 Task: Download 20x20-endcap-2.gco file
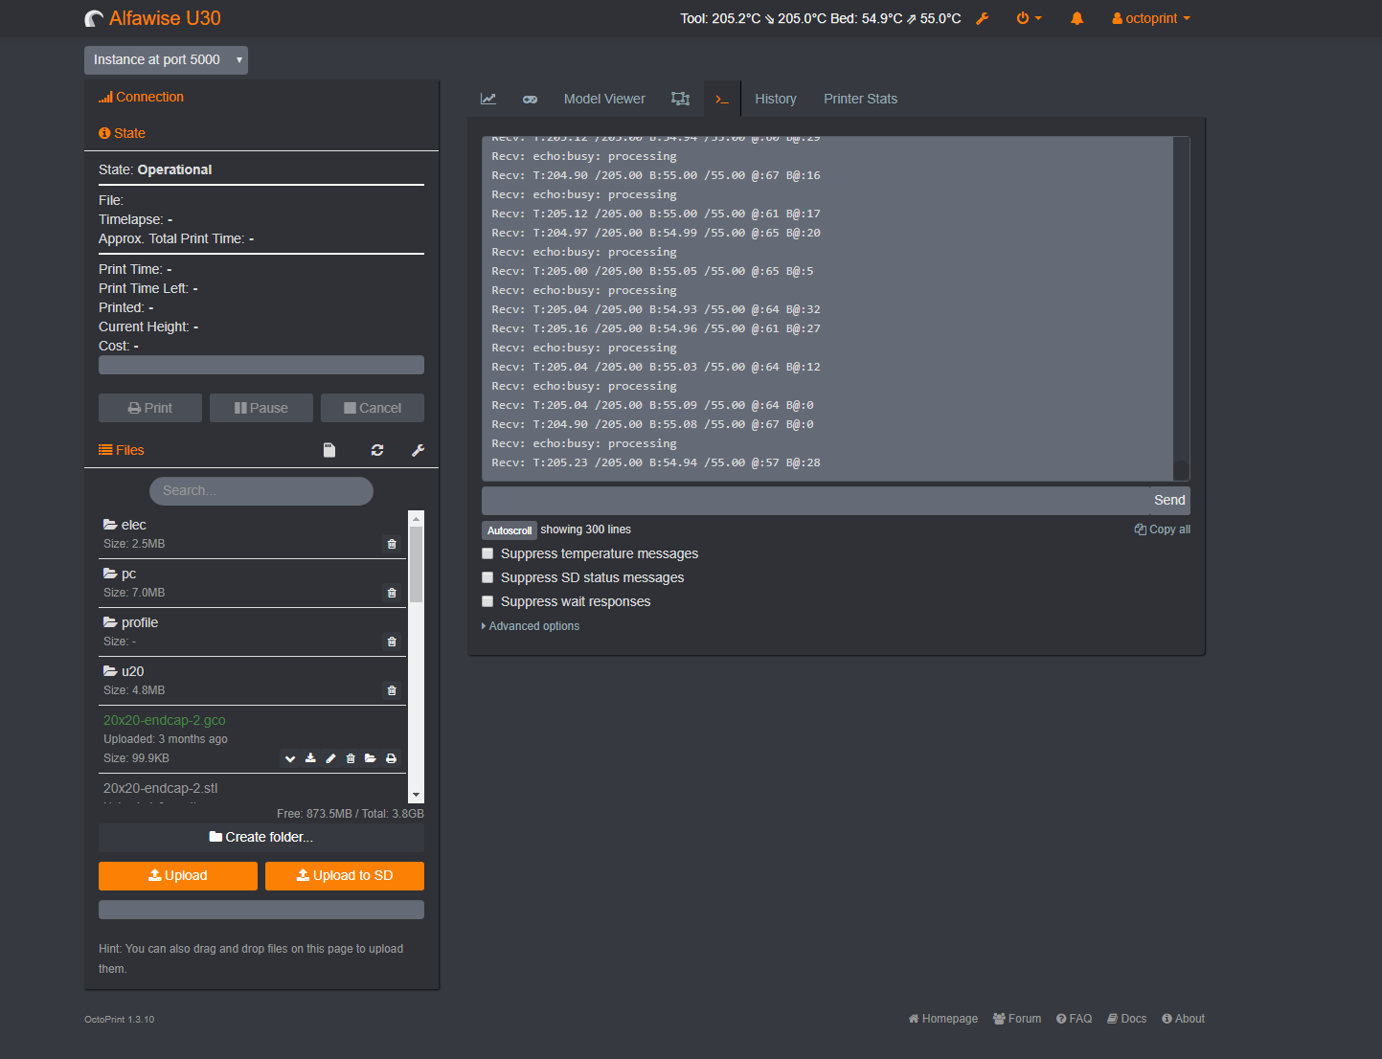[310, 758]
